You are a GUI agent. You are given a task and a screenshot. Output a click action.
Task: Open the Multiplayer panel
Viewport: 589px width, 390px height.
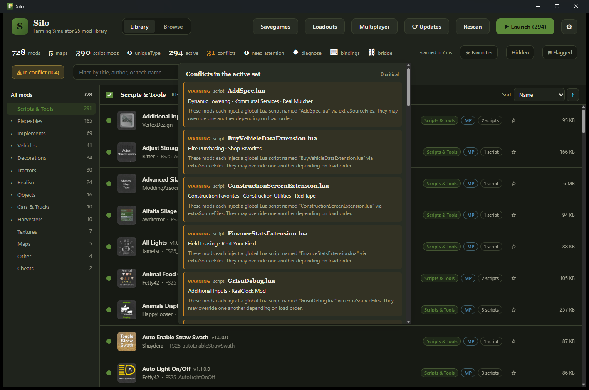(374, 27)
